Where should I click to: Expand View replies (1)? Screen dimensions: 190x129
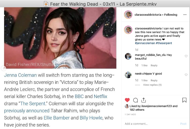(152, 85)
